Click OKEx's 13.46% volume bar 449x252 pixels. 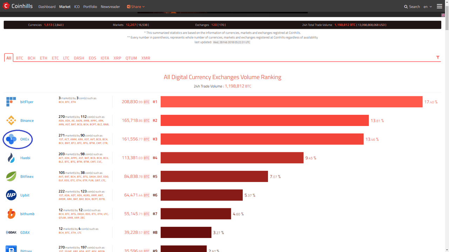coord(262,139)
